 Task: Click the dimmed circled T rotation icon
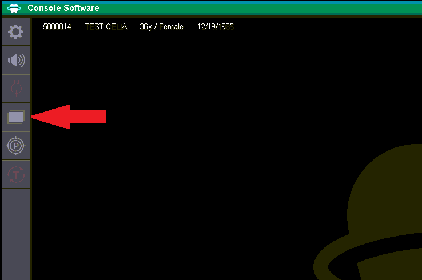click(16, 174)
